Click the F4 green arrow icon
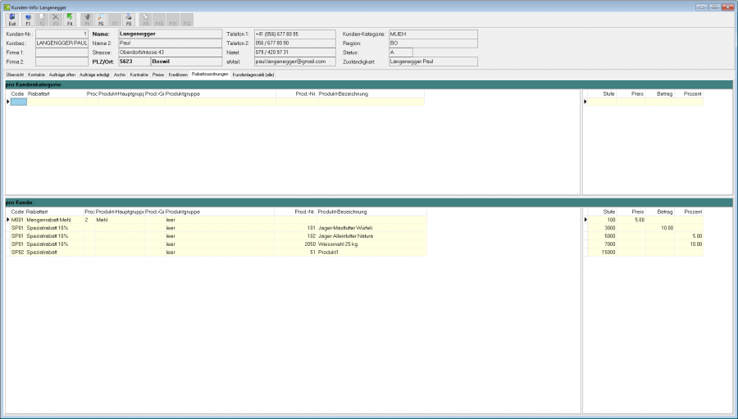 (x=70, y=20)
